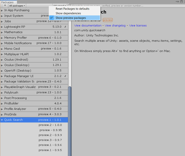Open the All packages filter dropdown

point(17,6)
